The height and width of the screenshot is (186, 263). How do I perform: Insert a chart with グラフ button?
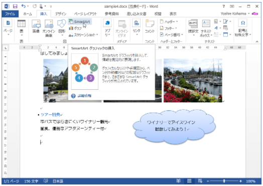click(75, 28)
